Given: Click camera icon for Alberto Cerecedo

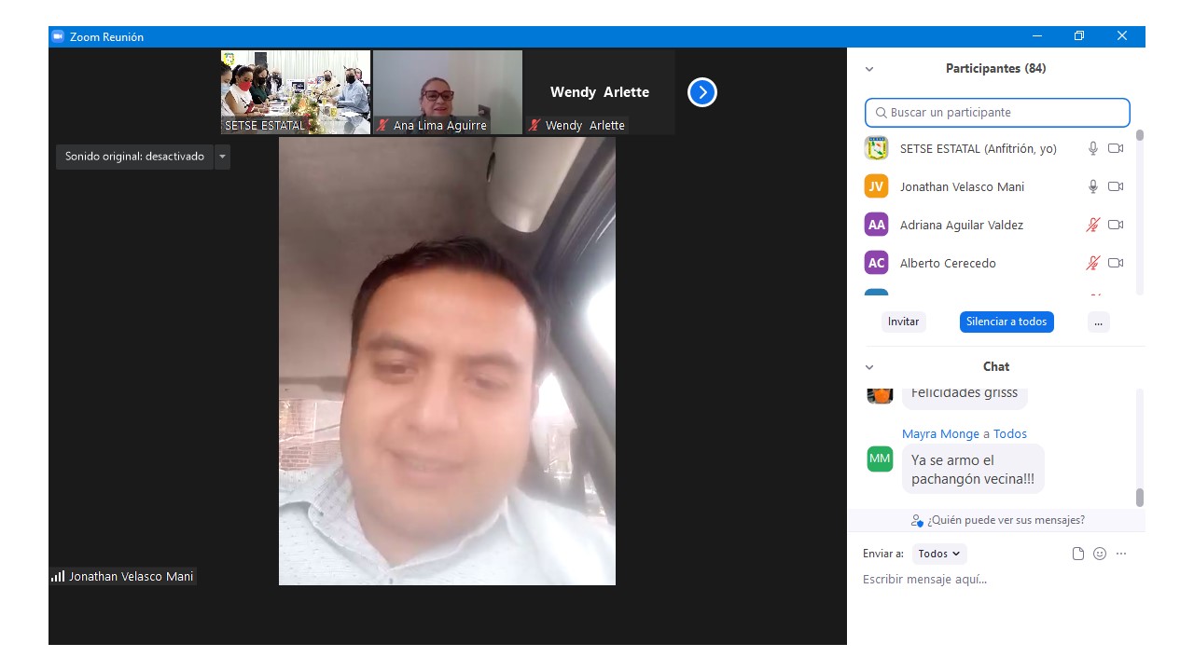Looking at the screenshot, I should click(1116, 263).
